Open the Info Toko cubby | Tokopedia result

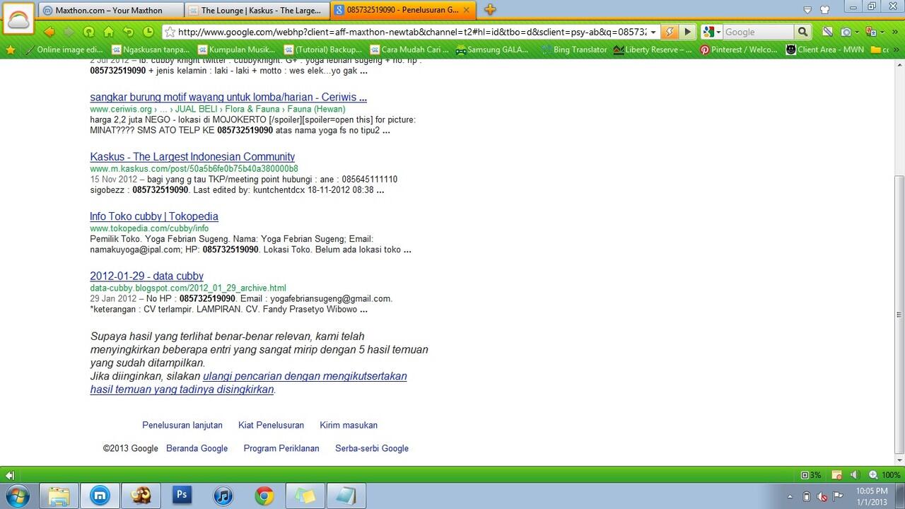pos(154,216)
